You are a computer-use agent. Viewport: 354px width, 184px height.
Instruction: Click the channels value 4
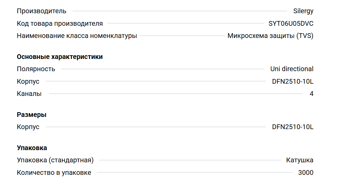(x=311, y=94)
